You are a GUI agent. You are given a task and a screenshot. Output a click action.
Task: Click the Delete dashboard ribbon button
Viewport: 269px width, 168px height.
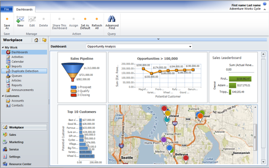click(x=43, y=21)
